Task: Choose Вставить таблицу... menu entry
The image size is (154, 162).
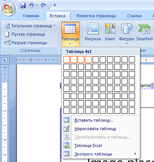Action: [101, 120]
